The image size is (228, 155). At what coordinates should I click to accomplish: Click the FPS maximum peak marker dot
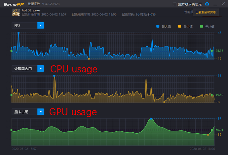point(19,33)
